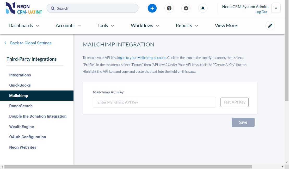289x169 pixels.
Task: Click the Mailchimp API Key label
Action: pos(108,92)
